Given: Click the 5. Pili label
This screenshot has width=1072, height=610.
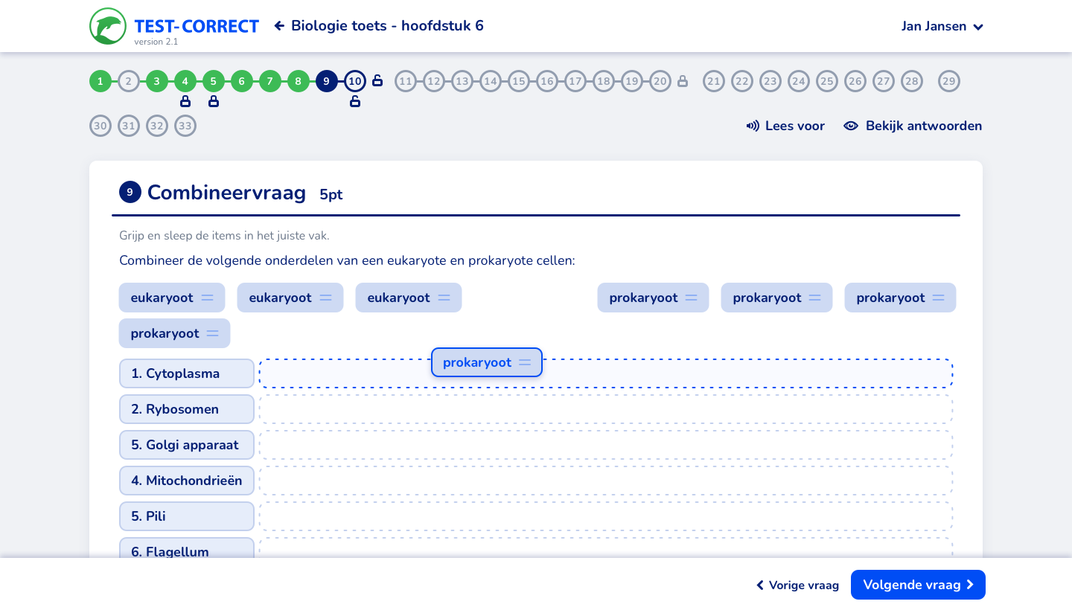Looking at the screenshot, I should point(187,516).
